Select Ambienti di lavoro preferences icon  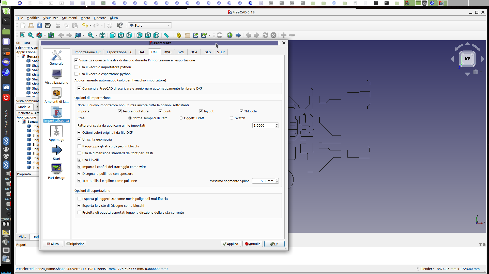56,96
